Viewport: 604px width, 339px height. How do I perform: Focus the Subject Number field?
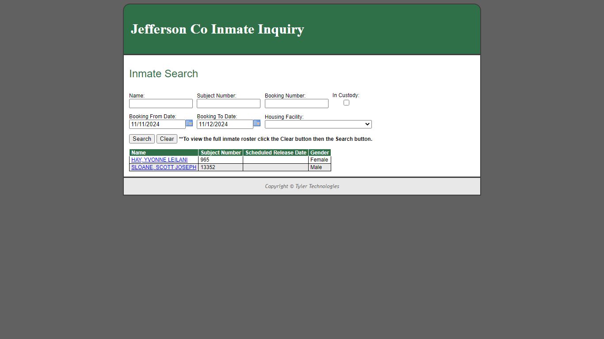[229, 104]
